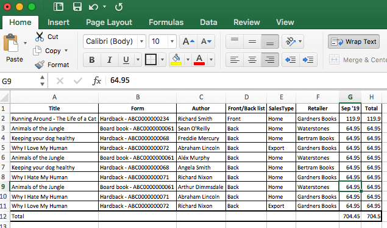Click the 704.45 total cell in column G
Screen dimensions: 387x228
tap(350, 216)
